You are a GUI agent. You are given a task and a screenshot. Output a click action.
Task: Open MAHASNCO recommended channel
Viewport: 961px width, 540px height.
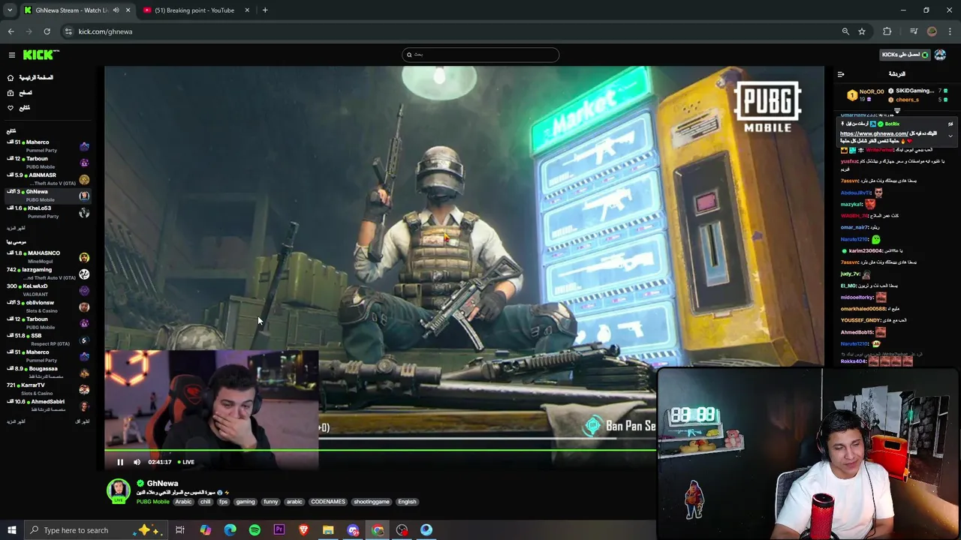tap(48, 256)
